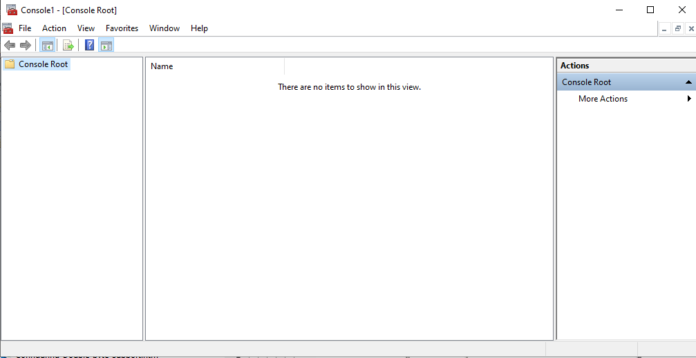The image size is (696, 358).
Task: Click the Export List toolbar icon
Action: pos(68,45)
